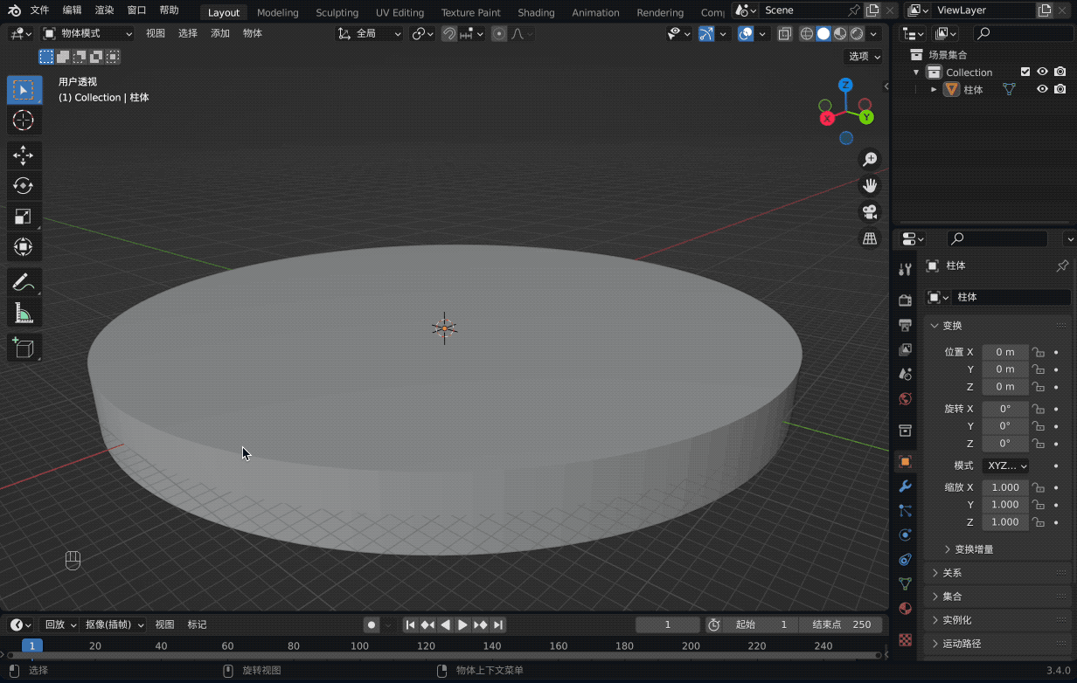Screen dimensions: 1077x683
Task: Expand 柱体 in outliner tree
Action: click(x=934, y=89)
